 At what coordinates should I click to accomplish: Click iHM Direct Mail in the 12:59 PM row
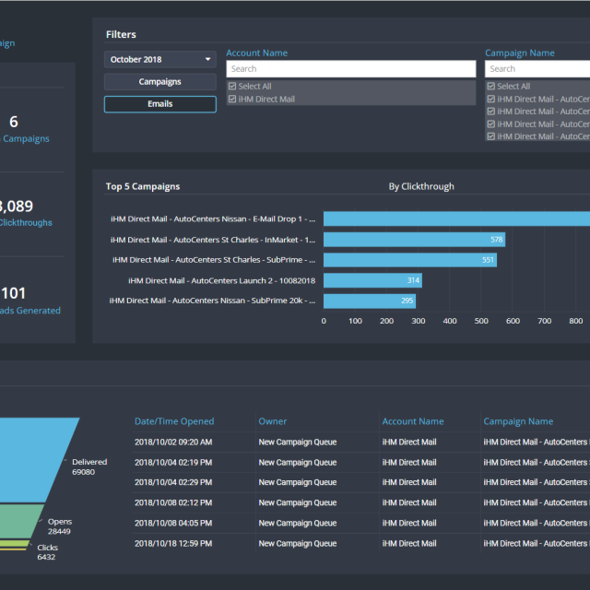pyautogui.click(x=409, y=543)
